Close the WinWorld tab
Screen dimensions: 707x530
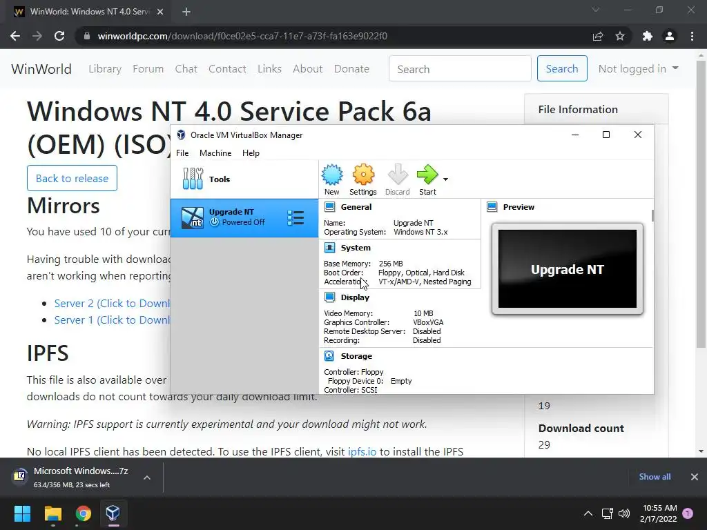pyautogui.click(x=160, y=12)
